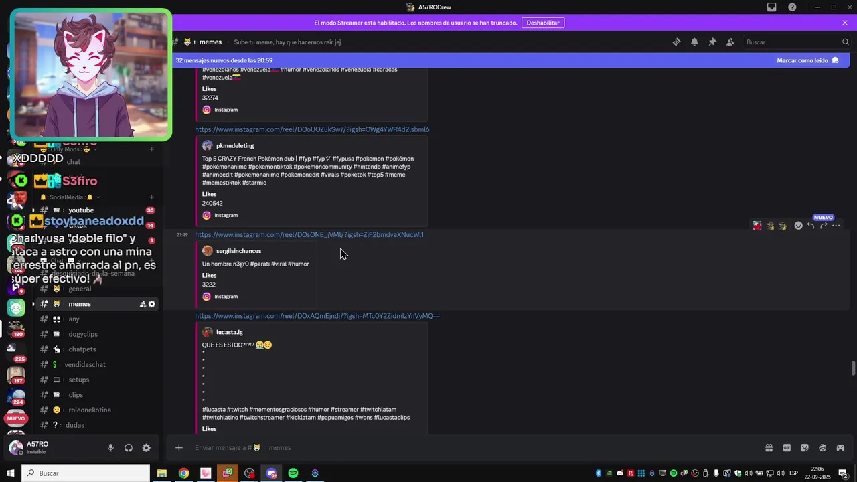Click the chat vertical scrollbar thumb
Viewport: 857px width, 482px height.
(x=853, y=369)
